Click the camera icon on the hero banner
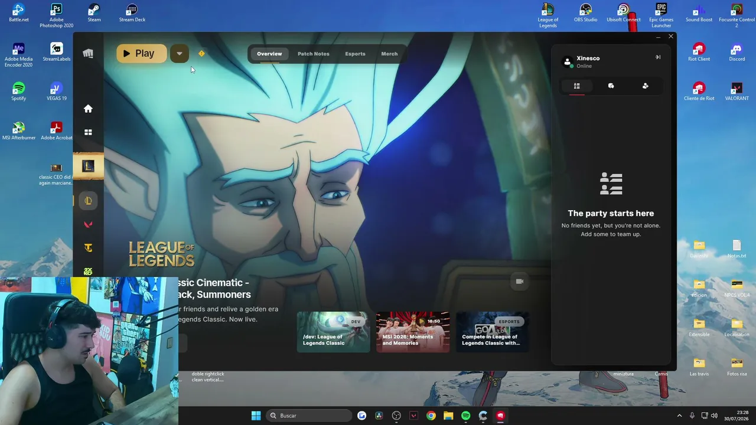This screenshot has height=425, width=756. tap(520, 282)
